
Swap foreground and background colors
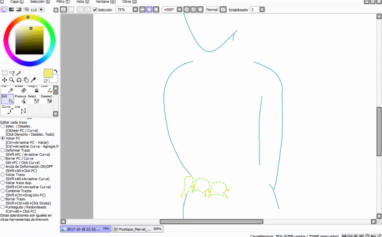(56, 71)
